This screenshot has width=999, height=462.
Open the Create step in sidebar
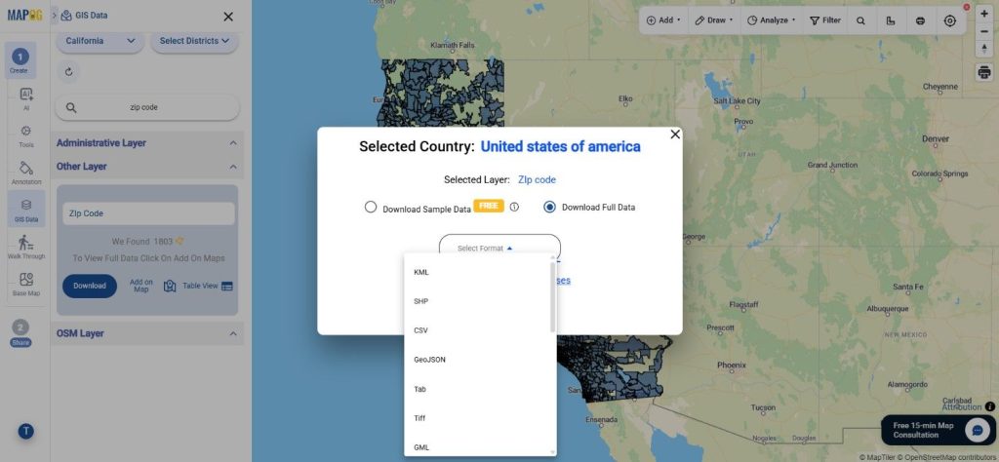click(x=20, y=61)
